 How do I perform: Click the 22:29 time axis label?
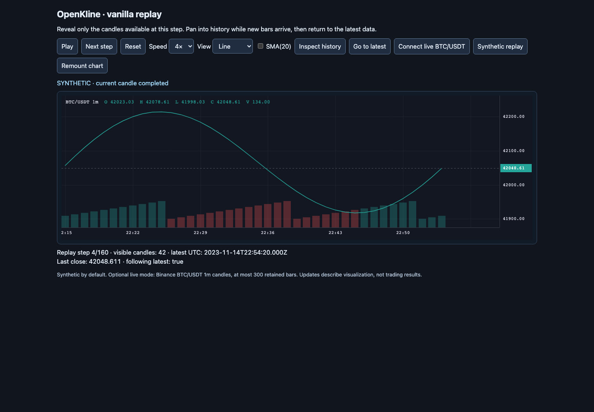200,233
